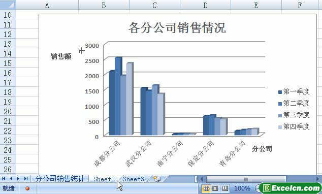The height and width of the screenshot is (194, 322).
Task: Switch to Sheet2 tab
Action: point(104,179)
